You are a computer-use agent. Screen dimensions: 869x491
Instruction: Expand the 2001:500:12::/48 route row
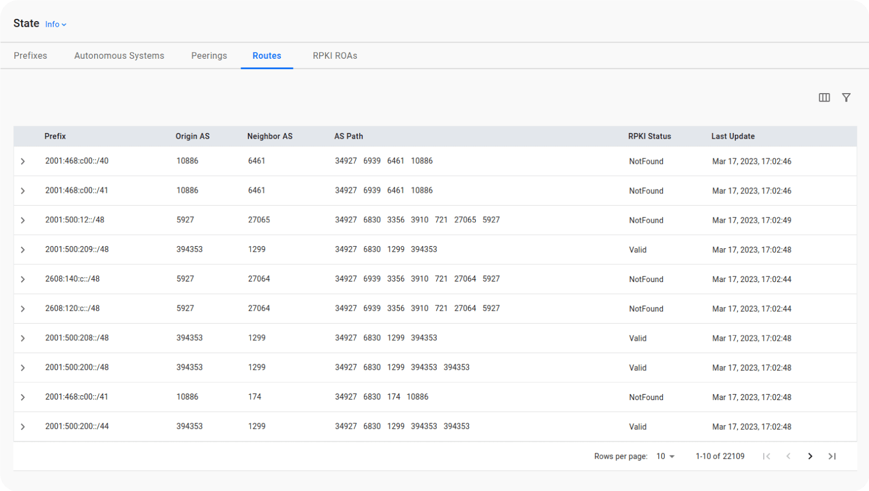[x=23, y=220]
